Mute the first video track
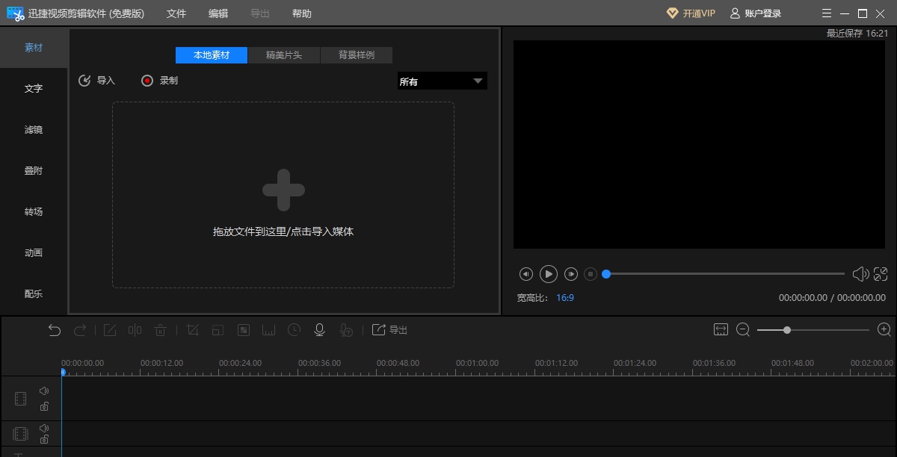The image size is (897, 457). pyautogui.click(x=43, y=389)
